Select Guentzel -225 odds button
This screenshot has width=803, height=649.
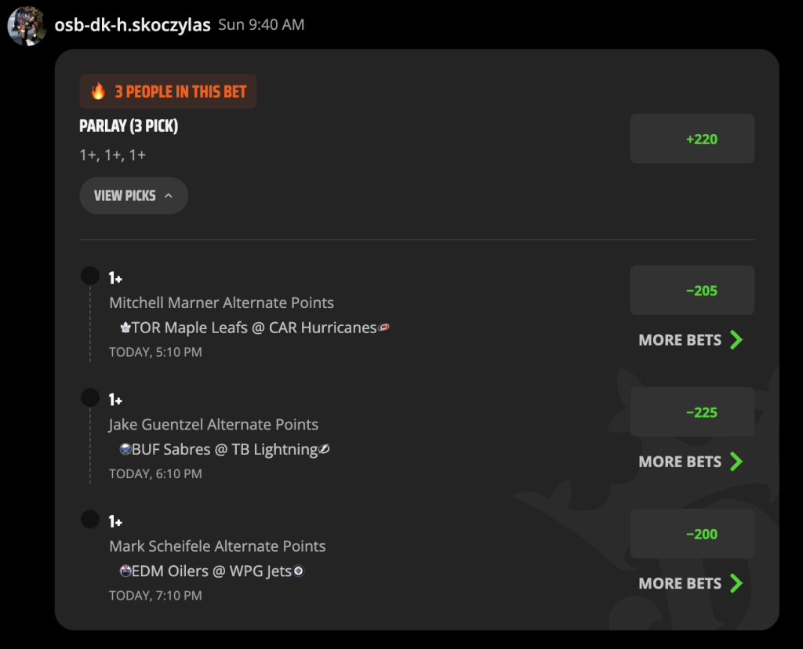[692, 412]
